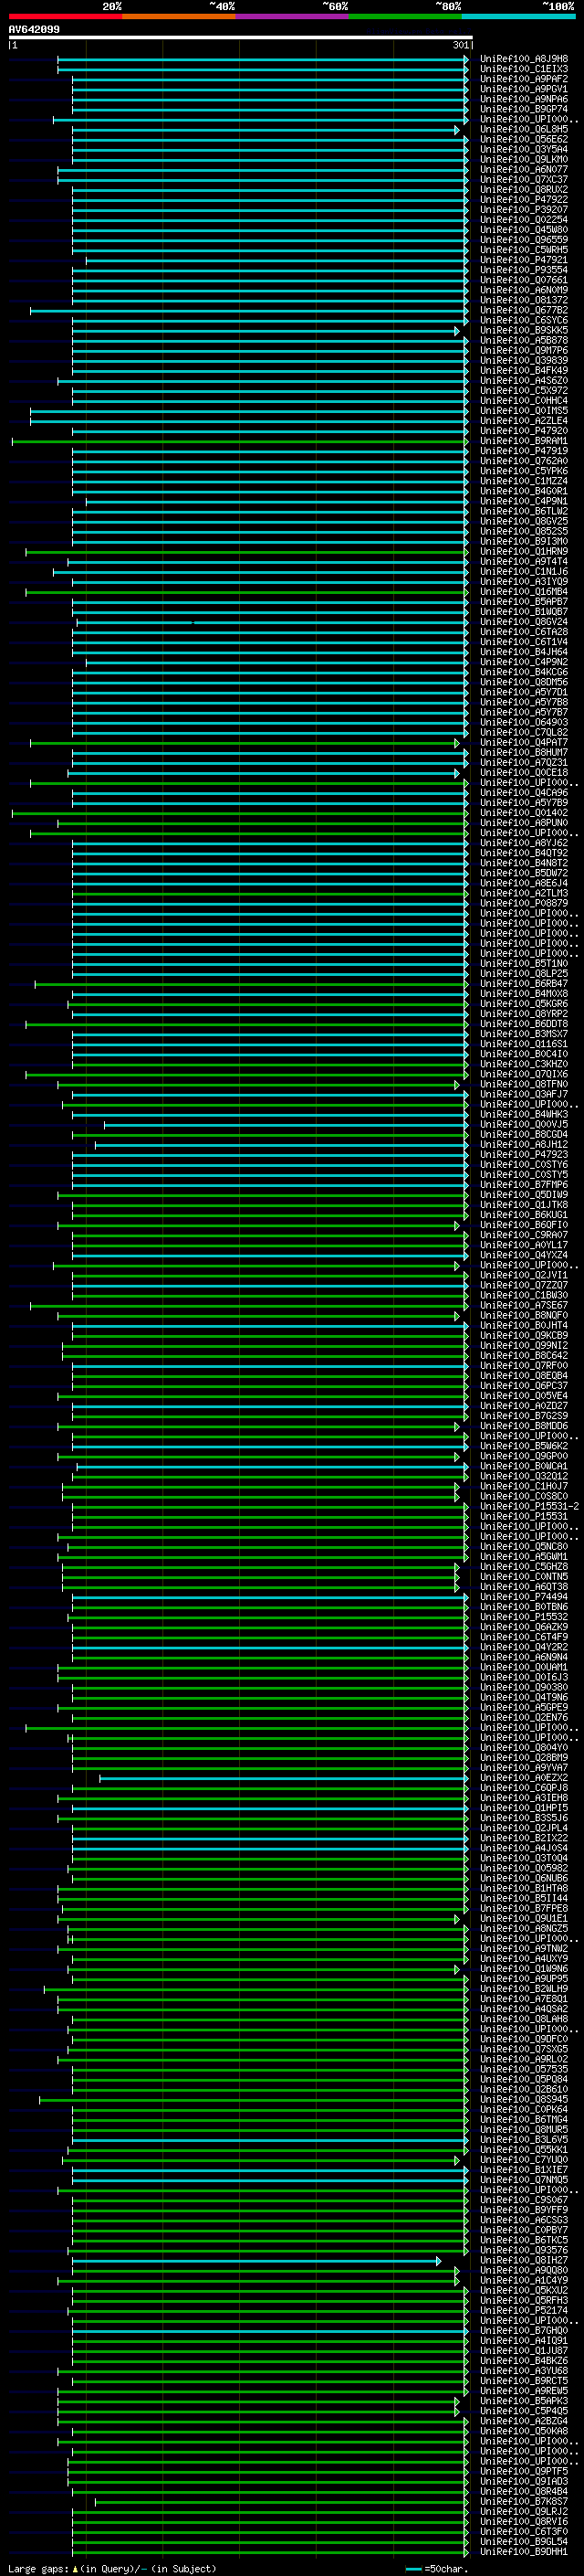Viewport: 584px width, 2576px height.
Task: Click hit label UniRef100_B4FK49
Action: point(524,371)
